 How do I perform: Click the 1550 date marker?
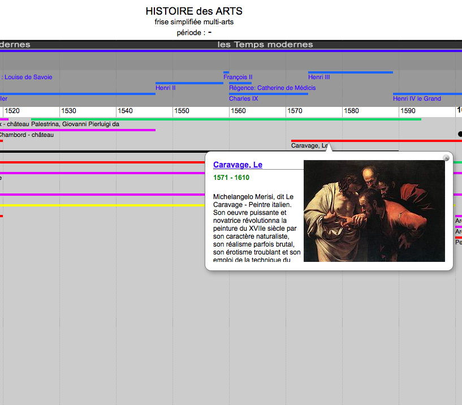[182, 111]
